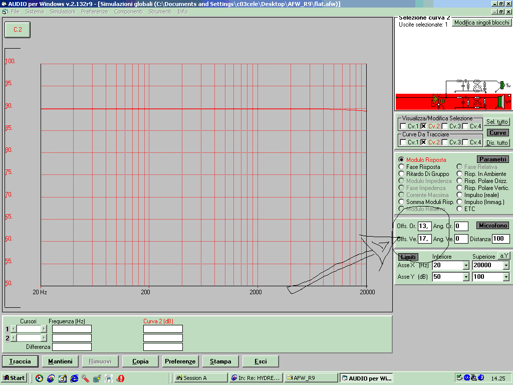Open the Componenti menu
The image size is (513, 385).
click(x=128, y=12)
